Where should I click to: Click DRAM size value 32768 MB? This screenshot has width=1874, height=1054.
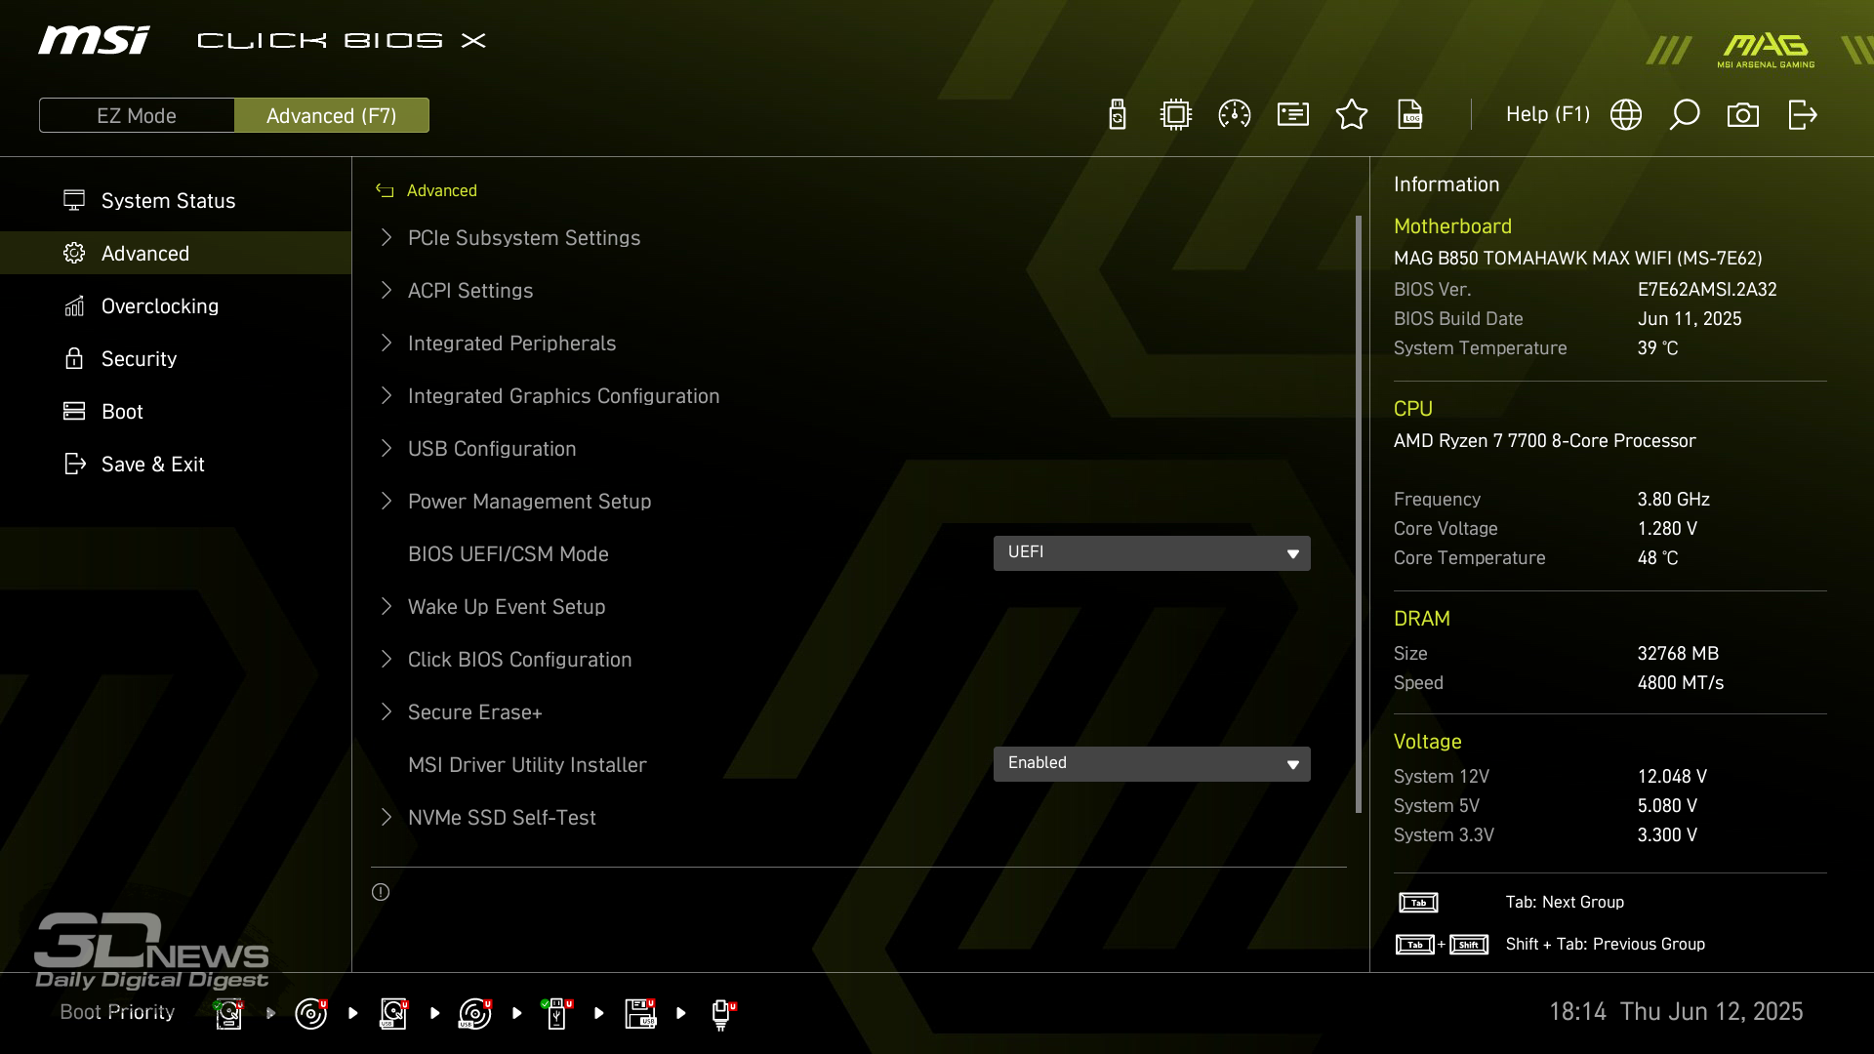tap(1678, 653)
